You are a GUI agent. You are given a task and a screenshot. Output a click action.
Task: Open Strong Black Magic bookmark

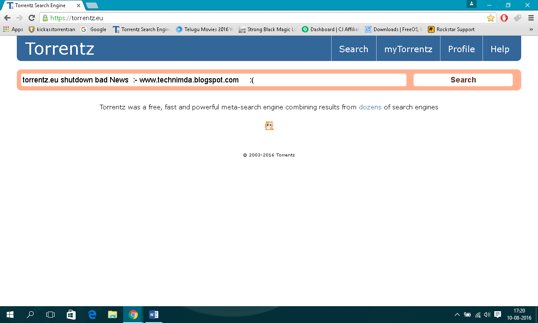click(x=267, y=29)
